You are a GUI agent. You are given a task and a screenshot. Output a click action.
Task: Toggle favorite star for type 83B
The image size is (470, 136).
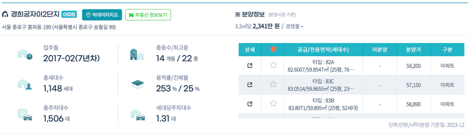(x=273, y=104)
